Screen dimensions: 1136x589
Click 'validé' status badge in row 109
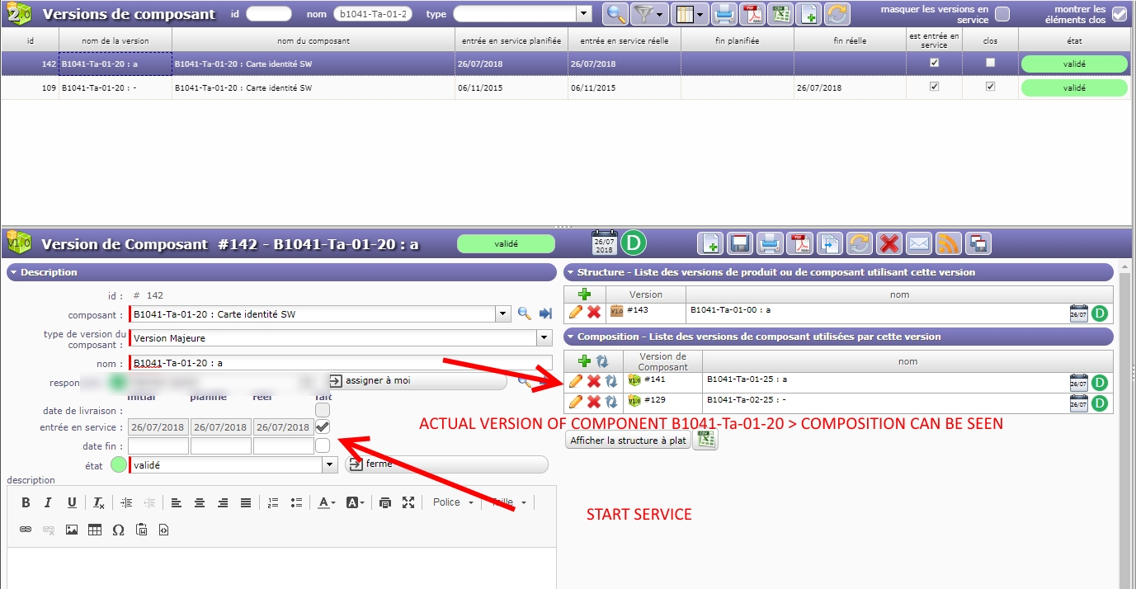point(1074,87)
